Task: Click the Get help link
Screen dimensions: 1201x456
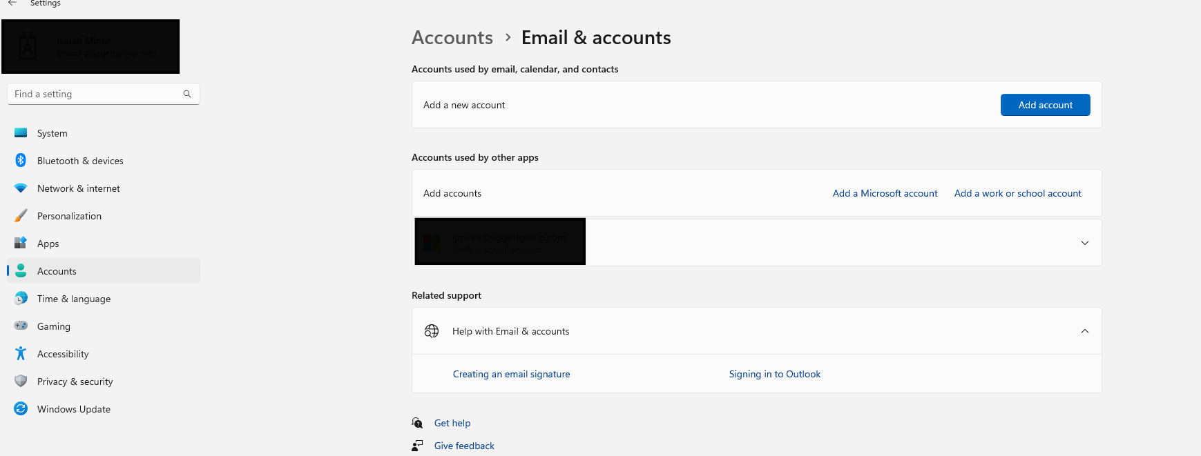Action: [452, 423]
